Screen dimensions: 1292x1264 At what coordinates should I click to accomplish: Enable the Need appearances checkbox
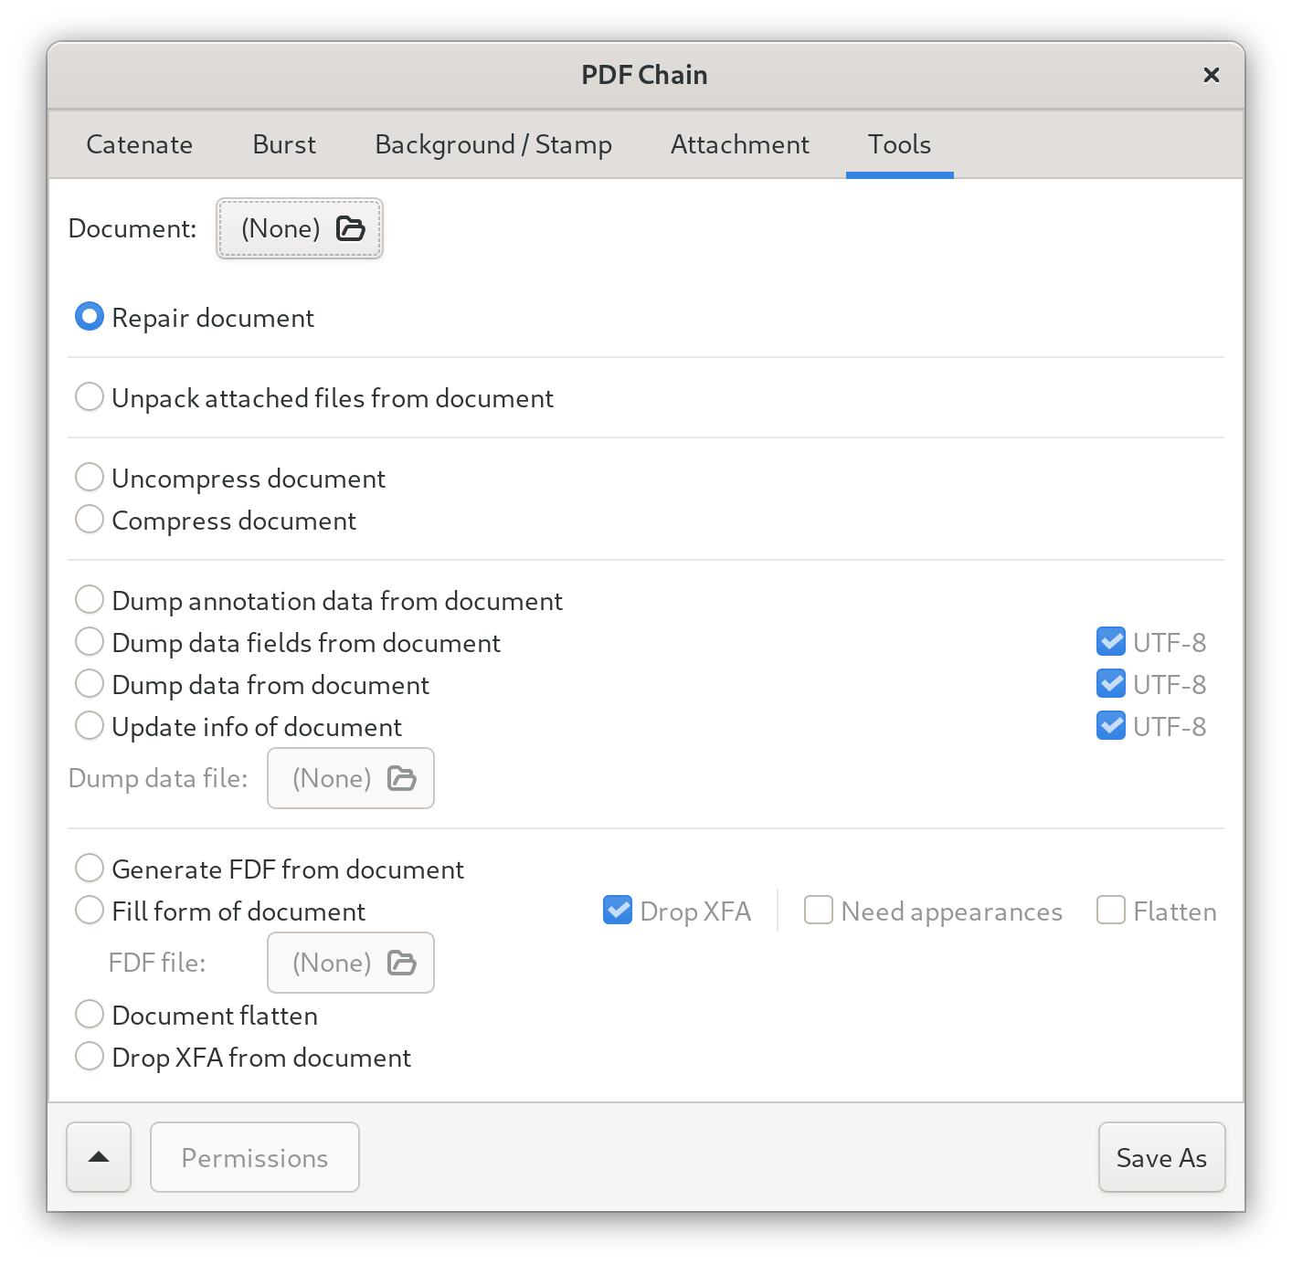819,911
